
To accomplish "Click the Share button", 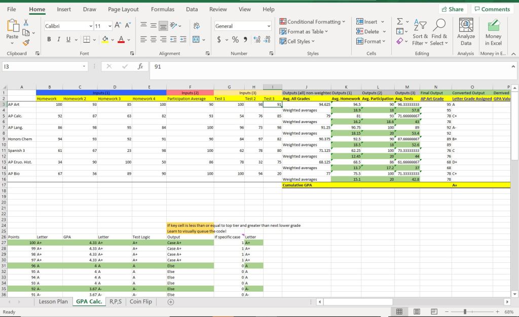I will [x=453, y=9].
